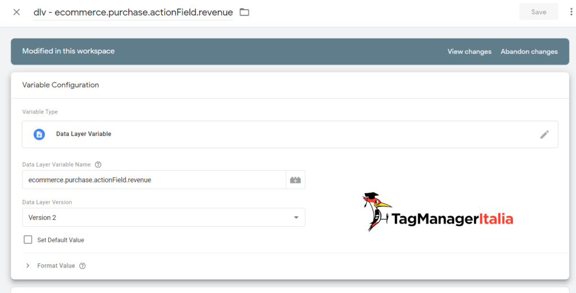Select the Data Layer Variable type row
The width and height of the screenshot is (576, 293).
tap(290, 135)
